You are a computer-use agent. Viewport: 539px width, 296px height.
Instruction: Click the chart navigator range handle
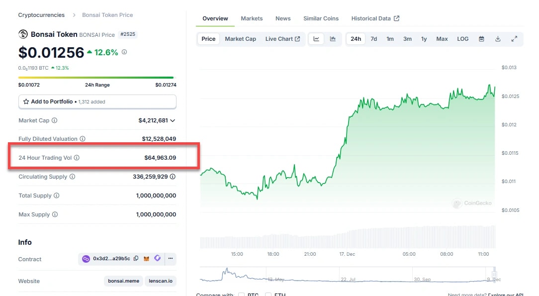pos(494,275)
